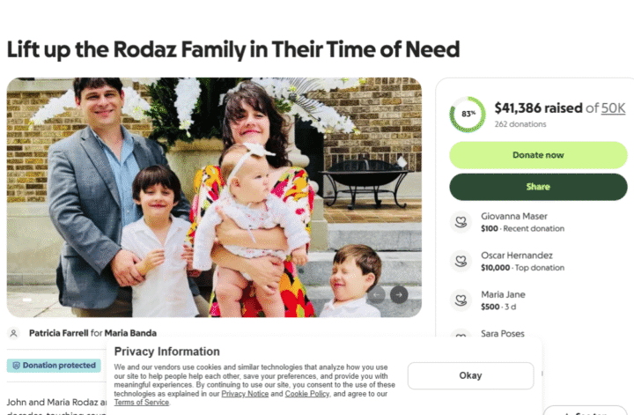
Task: Click the previous photo arrow on carousel
Action: tap(377, 294)
